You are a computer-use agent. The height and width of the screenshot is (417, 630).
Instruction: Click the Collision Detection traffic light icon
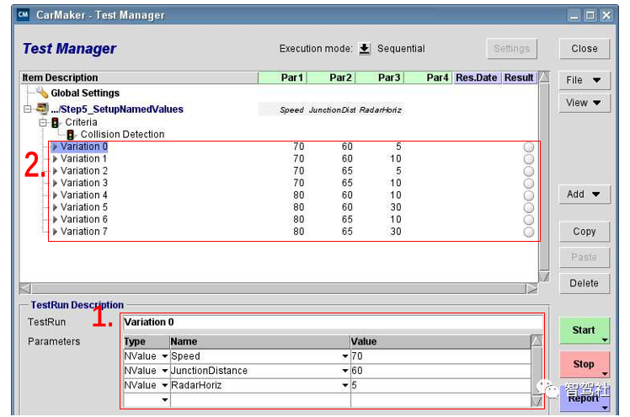[70, 135]
